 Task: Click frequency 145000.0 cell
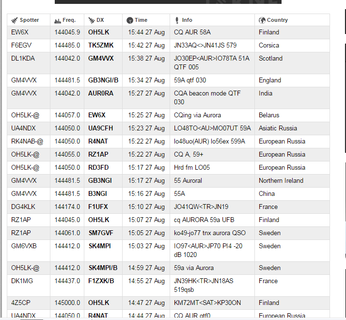pyautogui.click(x=67, y=303)
